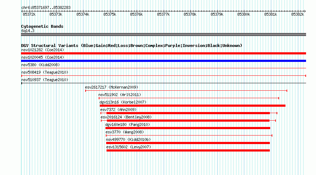This screenshot has height=175, width=316.
Task: Select the esv7372 red variant bar
Action: coord(189,113)
